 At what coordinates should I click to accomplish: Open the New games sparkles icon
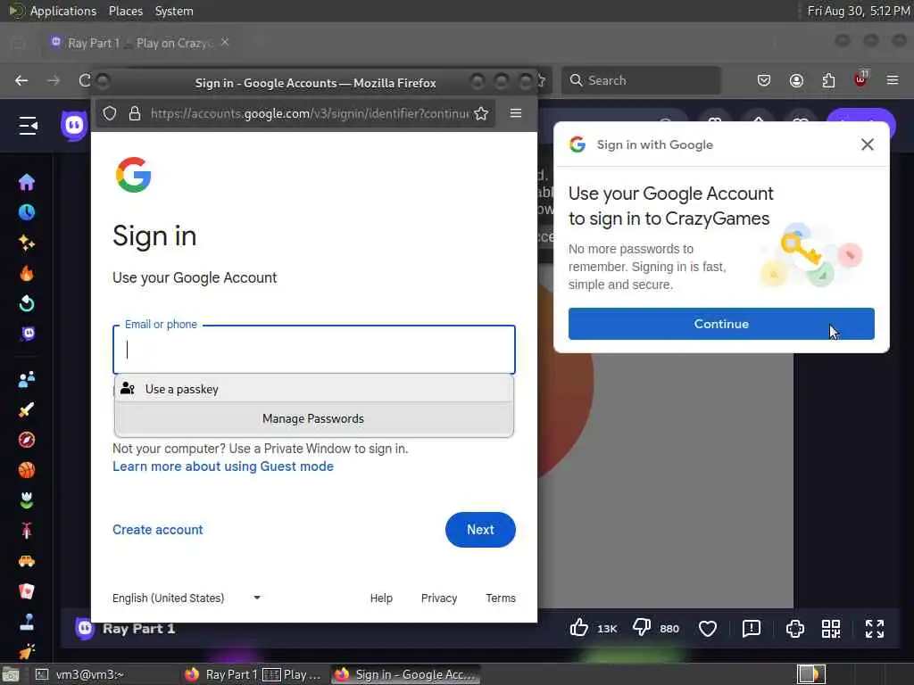[x=26, y=243]
